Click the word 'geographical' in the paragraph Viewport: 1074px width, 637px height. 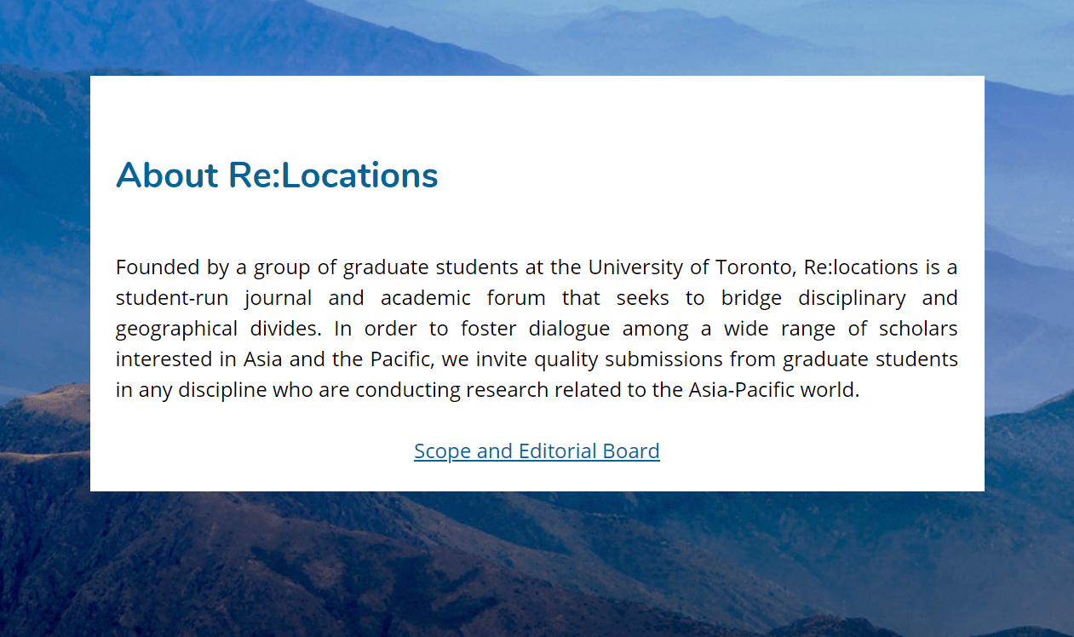point(176,329)
